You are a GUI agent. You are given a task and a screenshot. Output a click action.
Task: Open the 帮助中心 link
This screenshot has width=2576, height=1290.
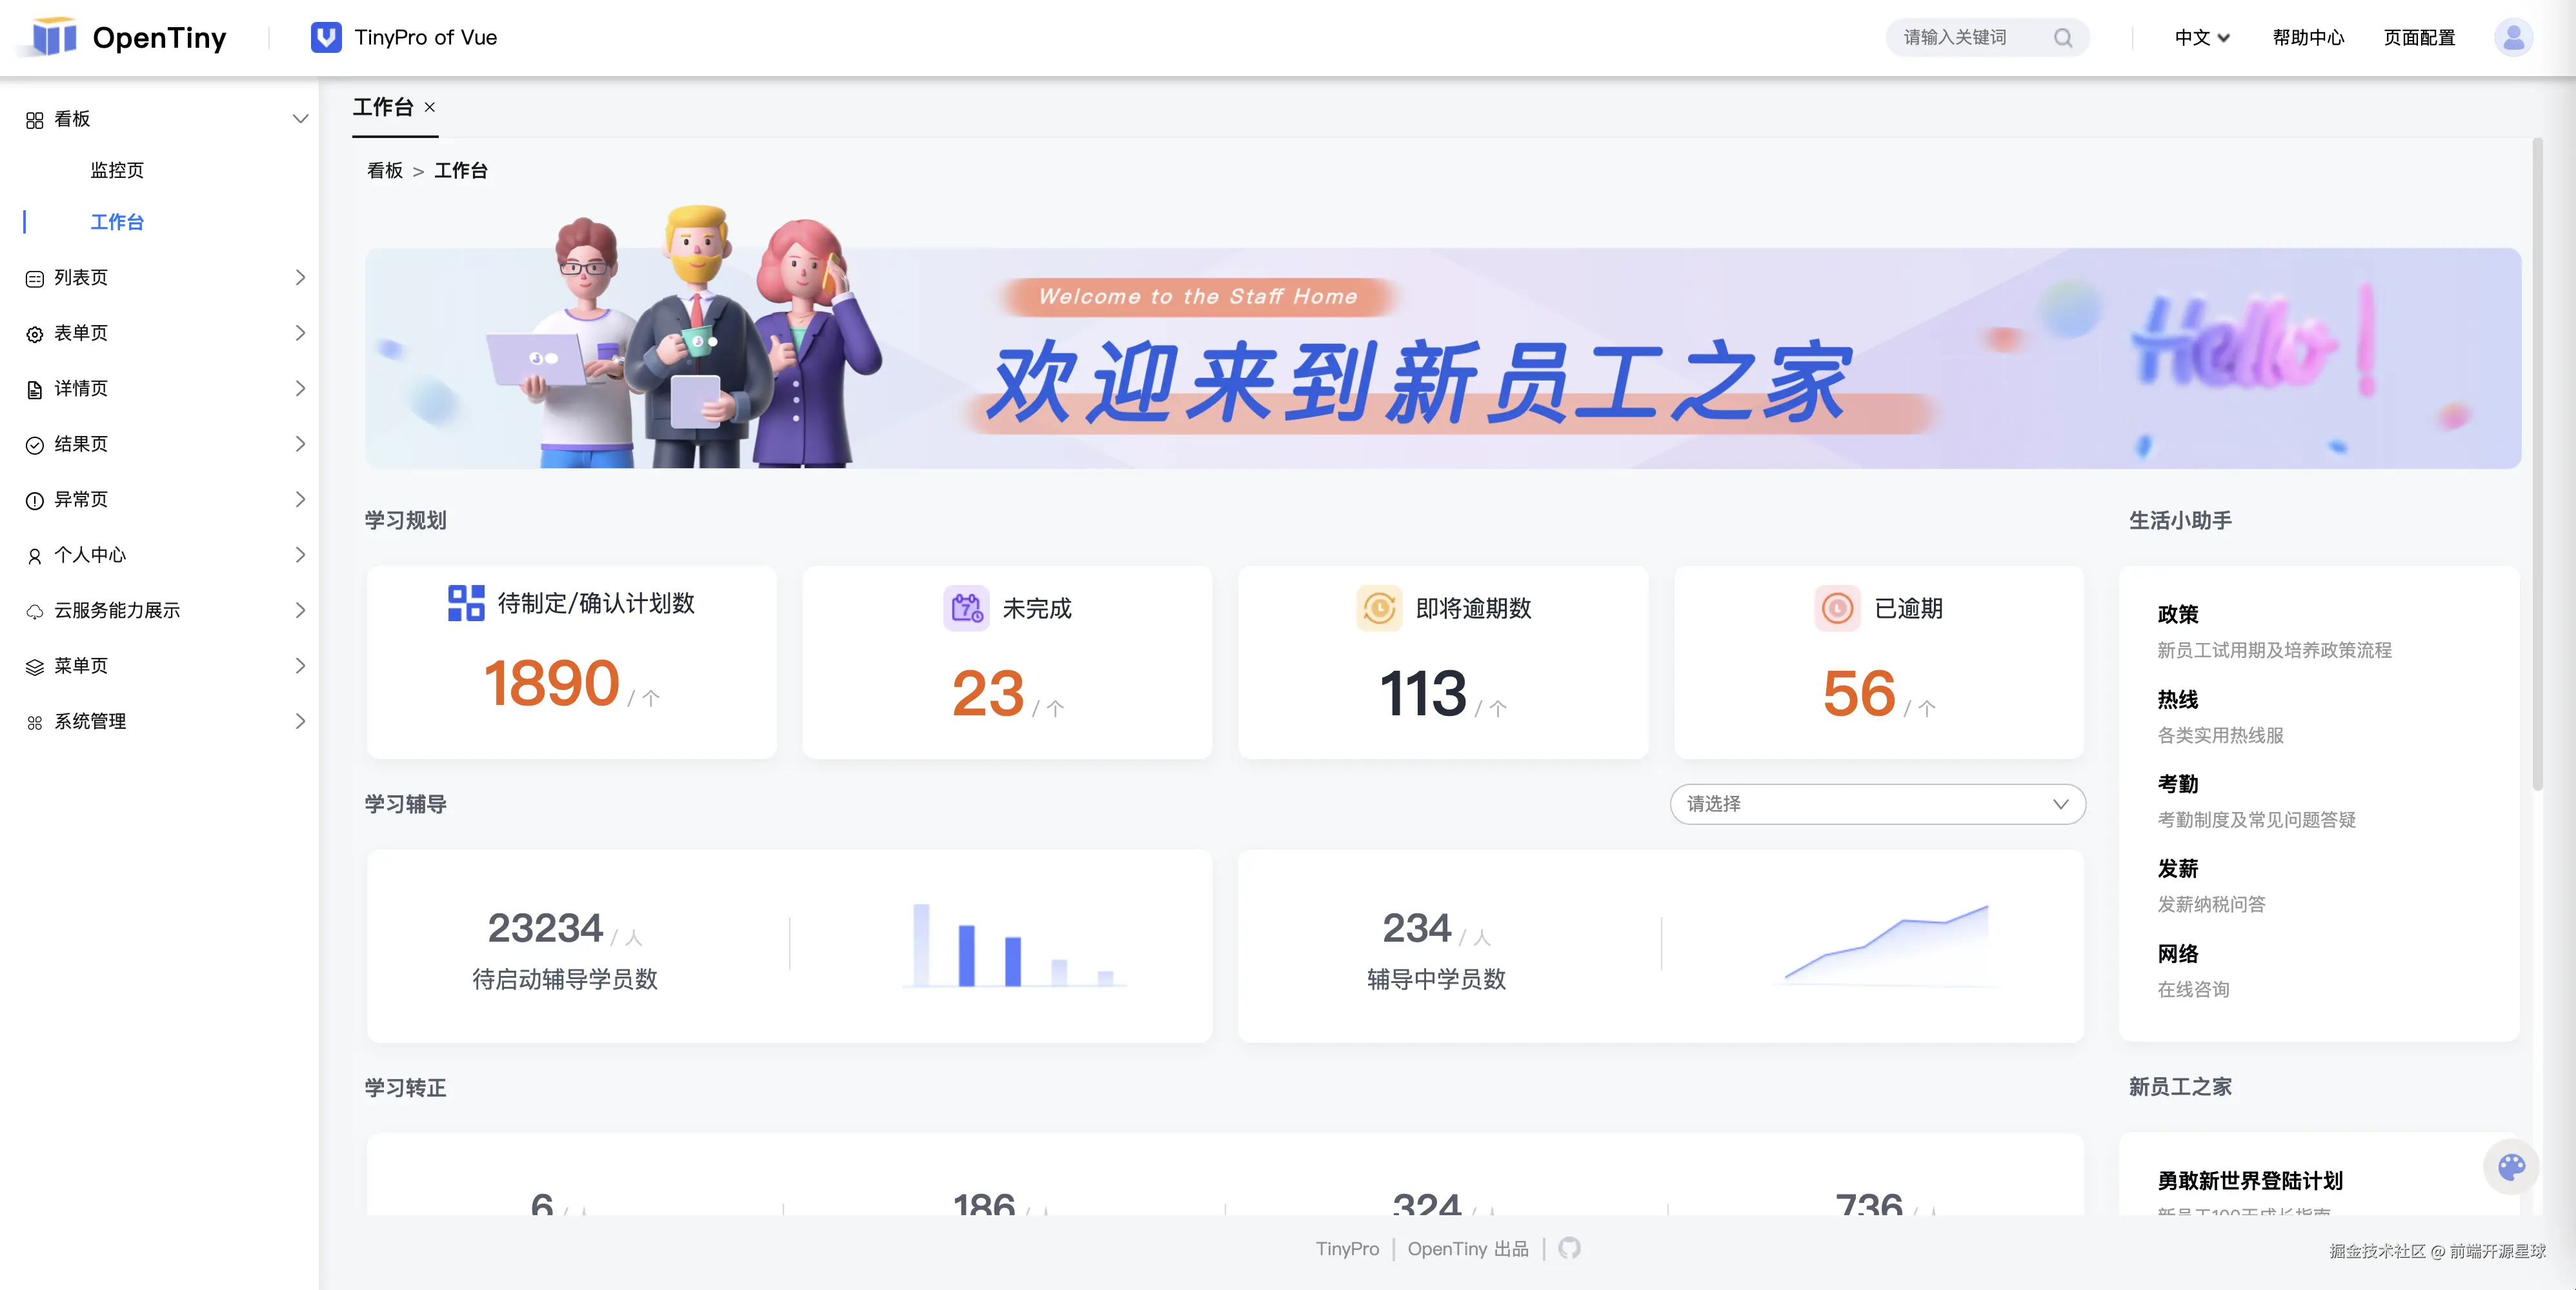pyautogui.click(x=2307, y=38)
